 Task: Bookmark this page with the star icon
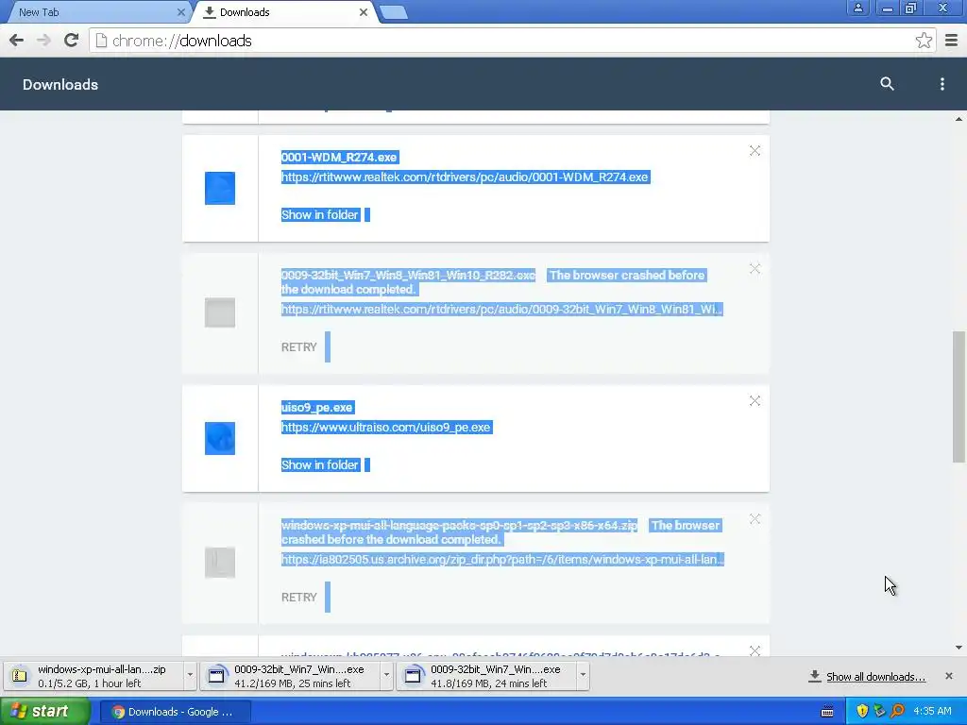point(924,41)
